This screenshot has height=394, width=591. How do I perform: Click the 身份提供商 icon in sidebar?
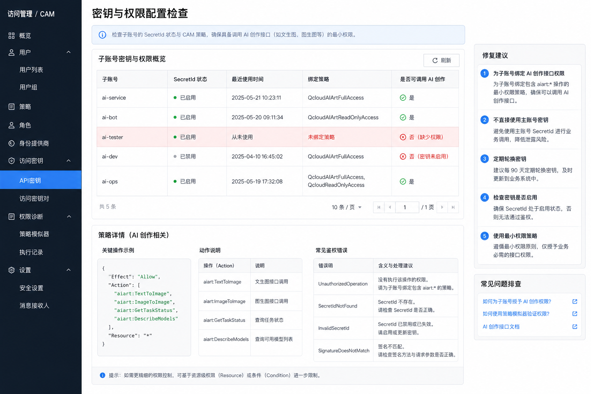pyautogui.click(x=12, y=144)
